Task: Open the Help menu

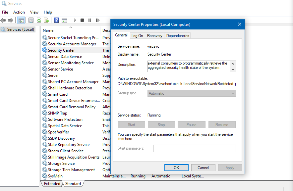Action: pyautogui.click(x=48, y=12)
